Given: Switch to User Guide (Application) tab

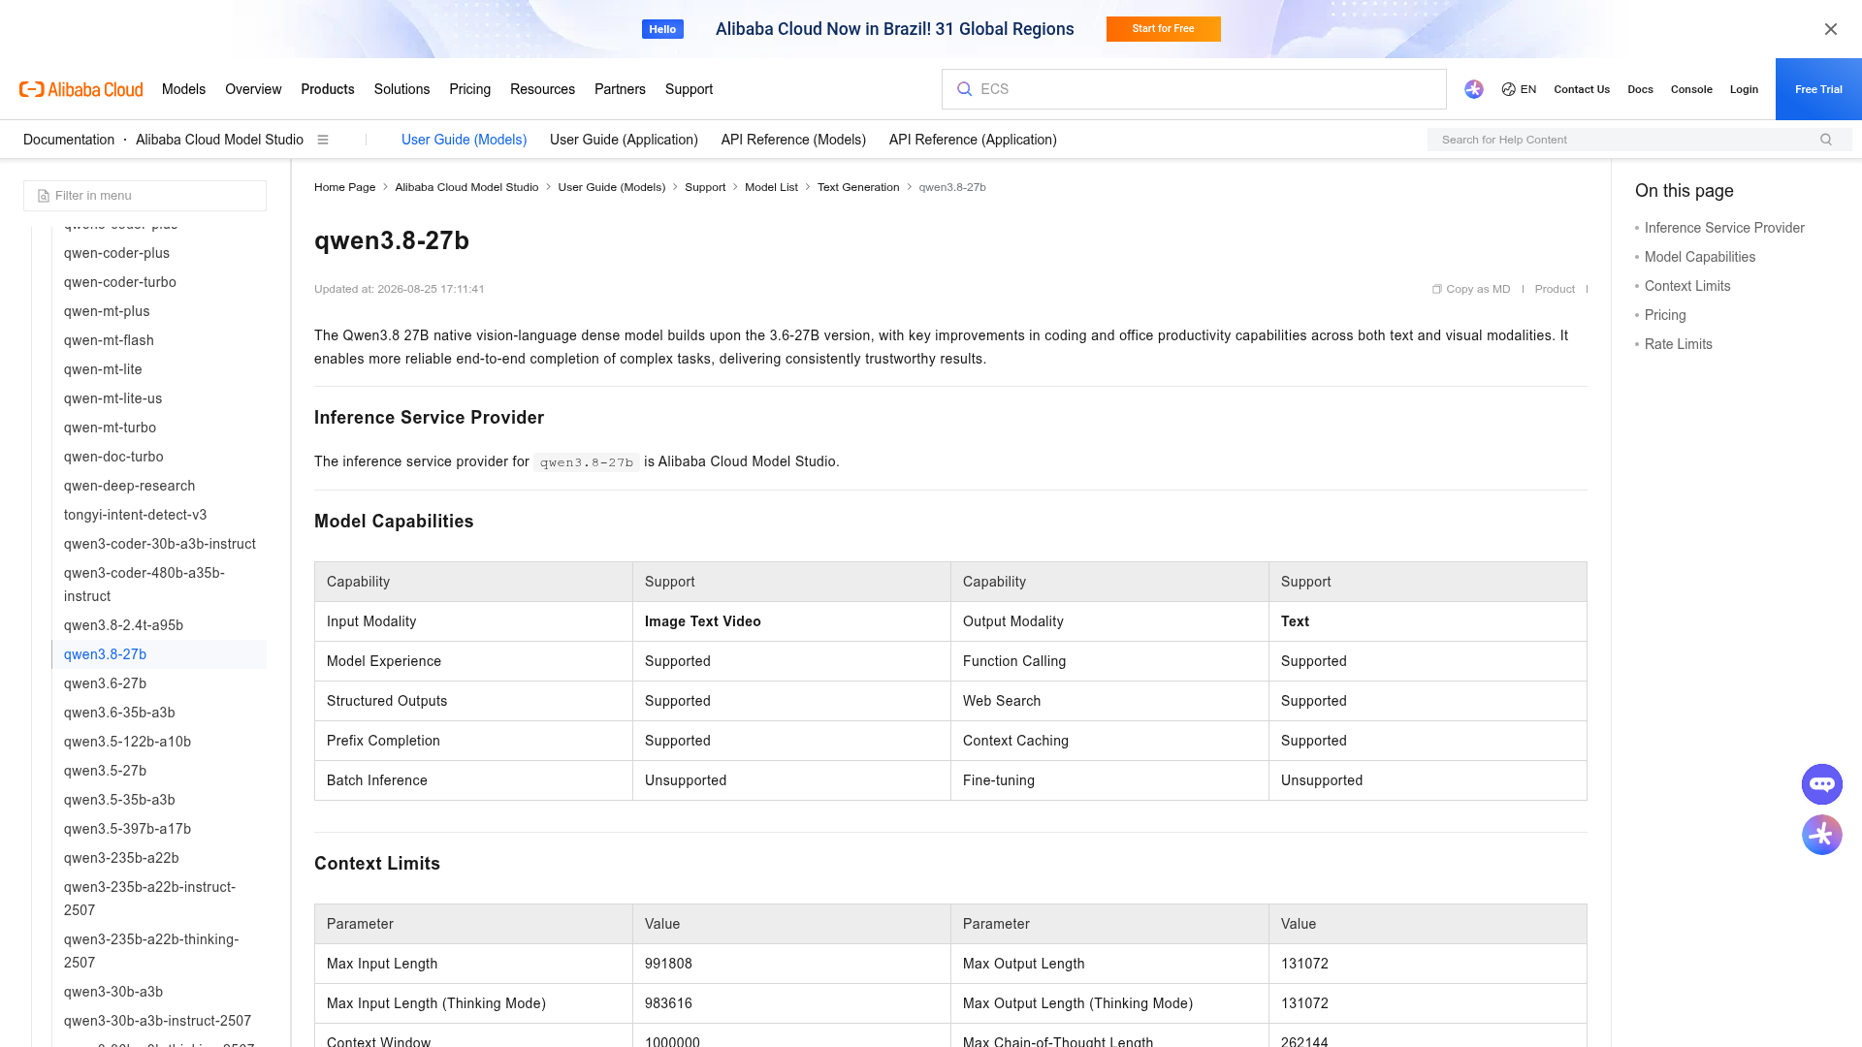Looking at the screenshot, I should pos(624,140).
